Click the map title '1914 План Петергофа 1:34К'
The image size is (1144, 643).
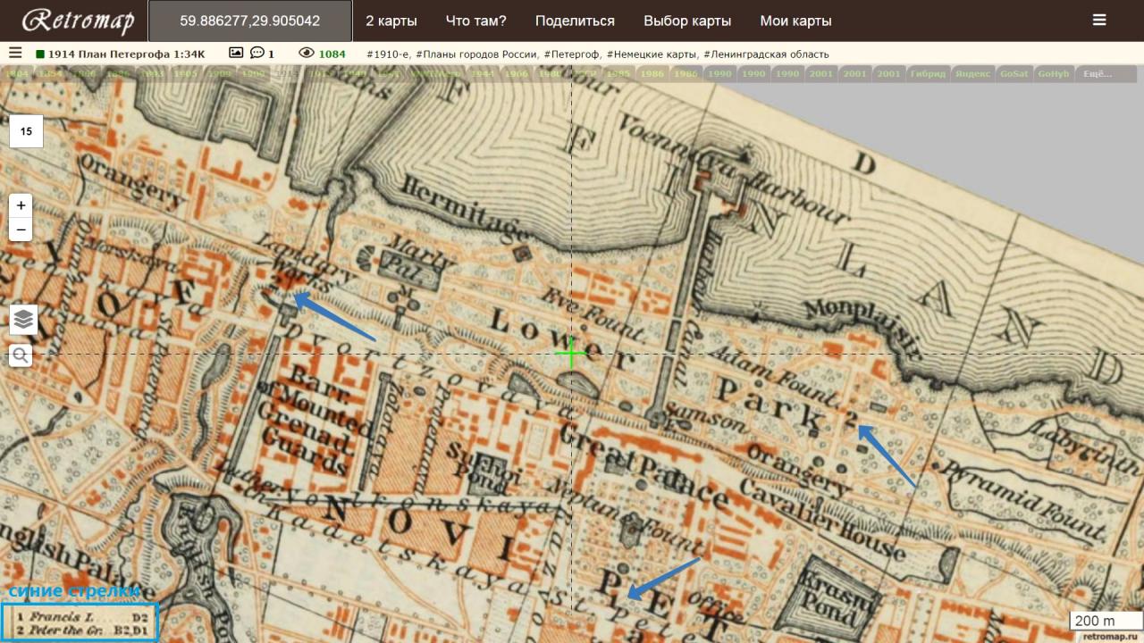coord(126,54)
